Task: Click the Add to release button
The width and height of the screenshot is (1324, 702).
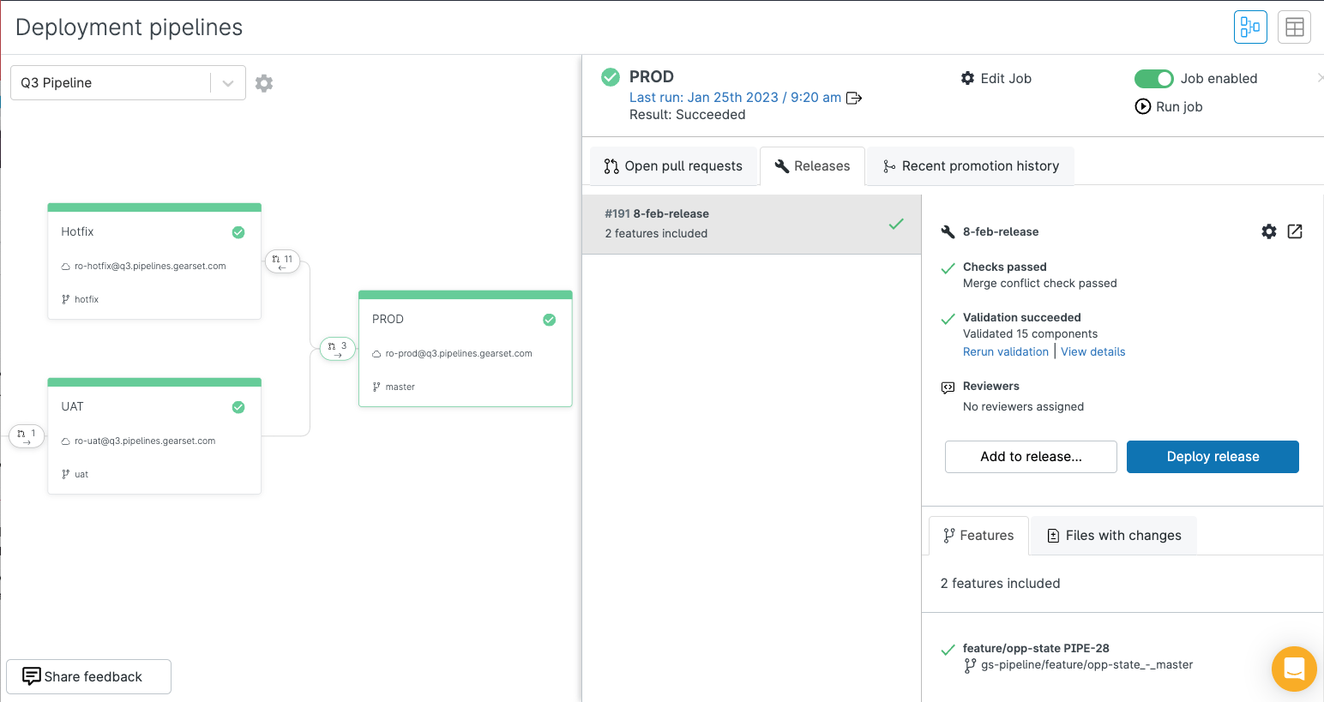Action: 1031,457
